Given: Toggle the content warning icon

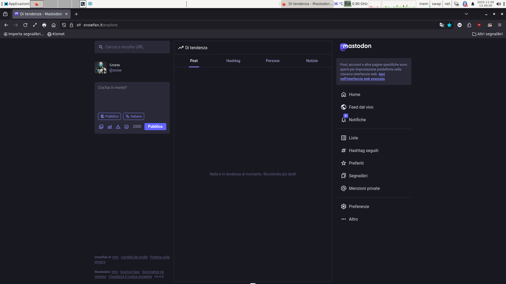Looking at the screenshot, I should click(118, 127).
